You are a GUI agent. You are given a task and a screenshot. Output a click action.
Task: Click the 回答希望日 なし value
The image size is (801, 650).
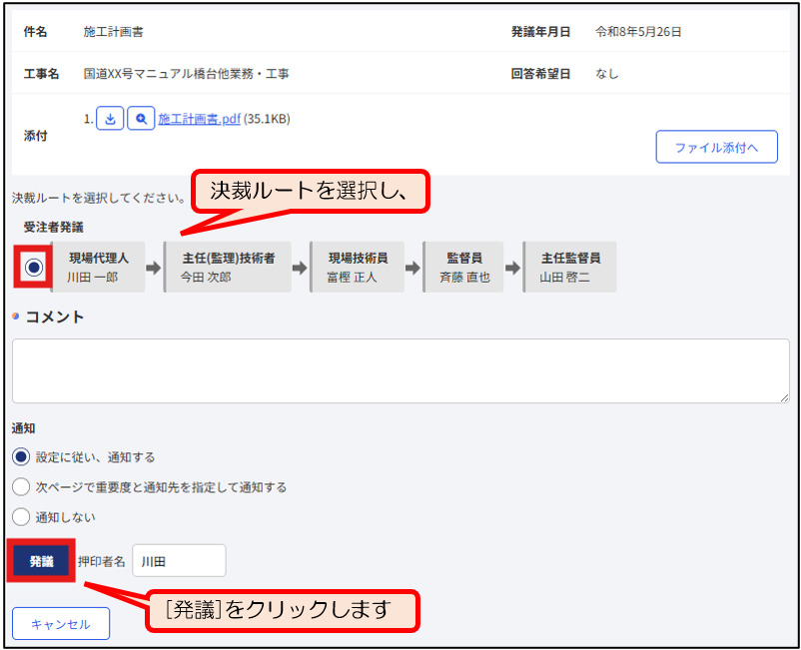coord(607,74)
